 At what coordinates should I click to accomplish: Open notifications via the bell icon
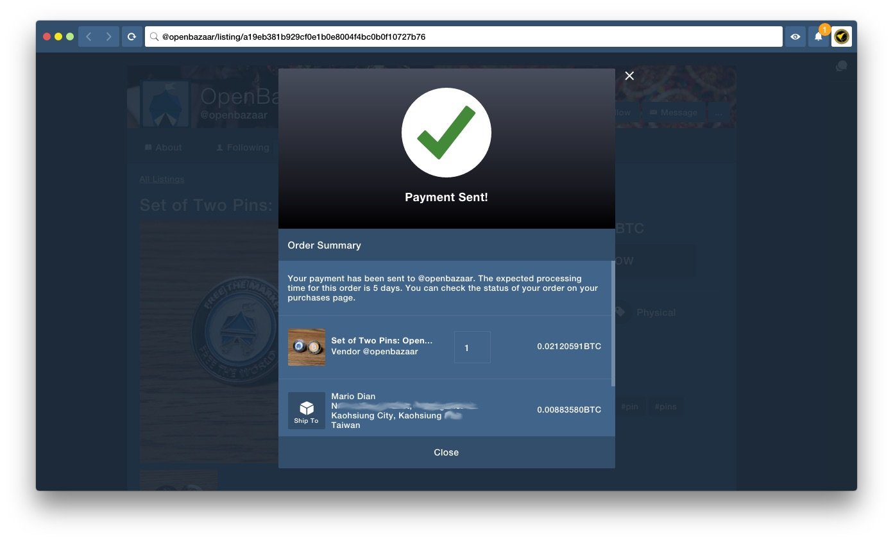click(x=818, y=37)
